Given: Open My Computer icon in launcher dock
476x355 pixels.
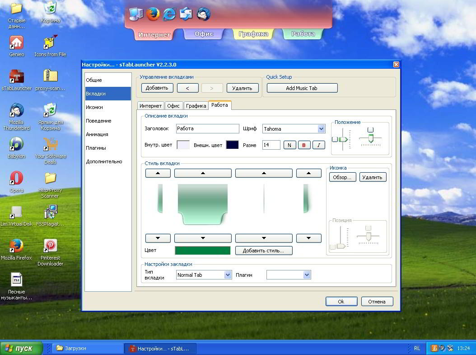Looking at the screenshot, I should point(136,14).
